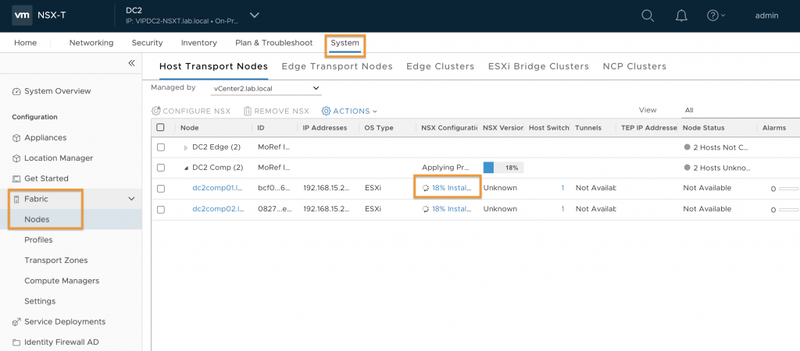Click the dc2comp01 install spinner icon
800x351 pixels.
click(426, 188)
